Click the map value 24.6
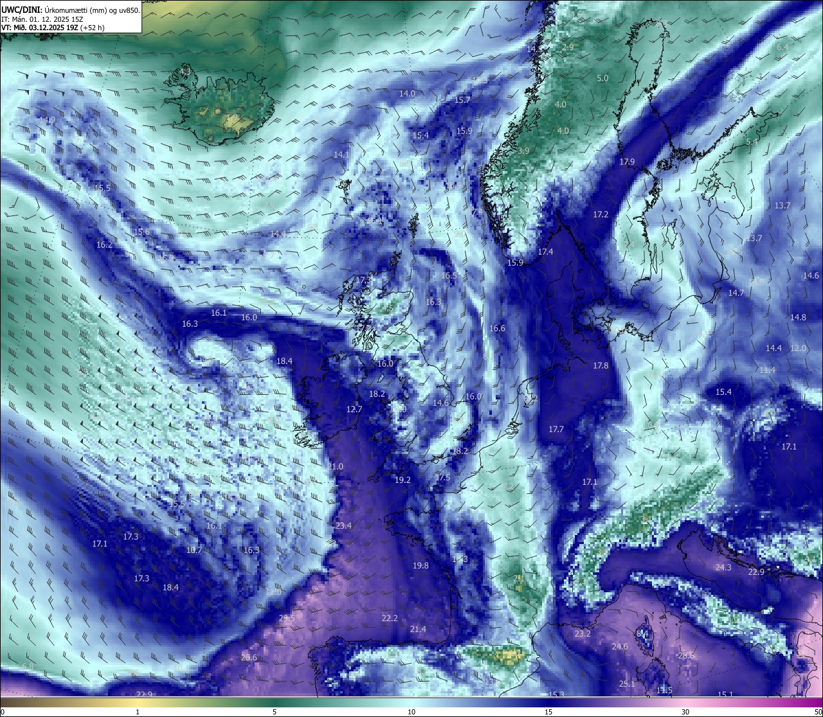This screenshot has width=823, height=717. coord(620,646)
